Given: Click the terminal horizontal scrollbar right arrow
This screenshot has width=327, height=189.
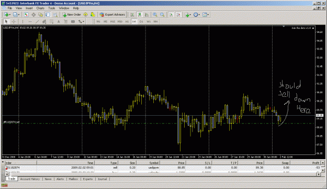Looking at the screenshot, I should [319, 174].
